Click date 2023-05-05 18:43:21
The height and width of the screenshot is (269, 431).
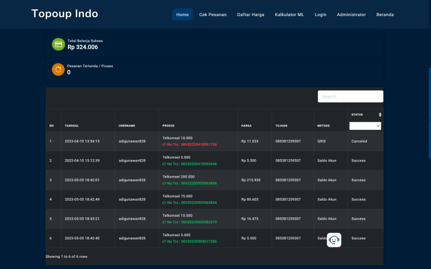pos(82,219)
